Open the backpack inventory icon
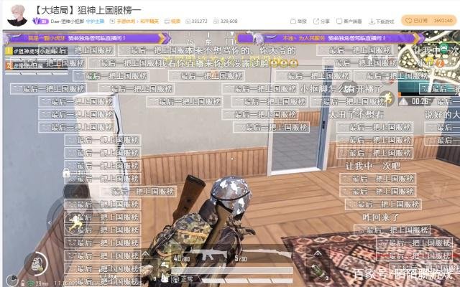Screen dimensions: 460x287 36,263
